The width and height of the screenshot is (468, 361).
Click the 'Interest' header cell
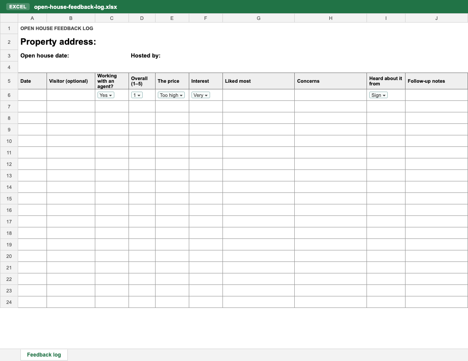(x=206, y=81)
